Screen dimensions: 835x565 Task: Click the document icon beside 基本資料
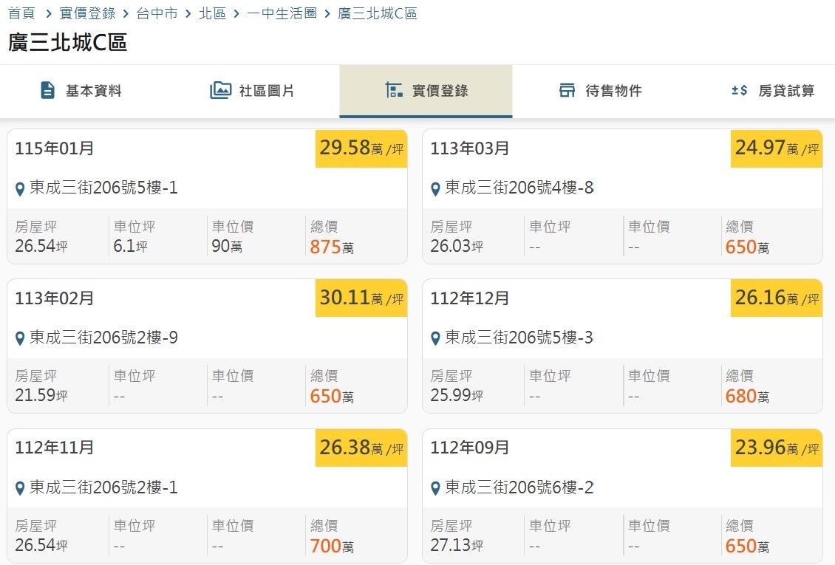(x=47, y=90)
